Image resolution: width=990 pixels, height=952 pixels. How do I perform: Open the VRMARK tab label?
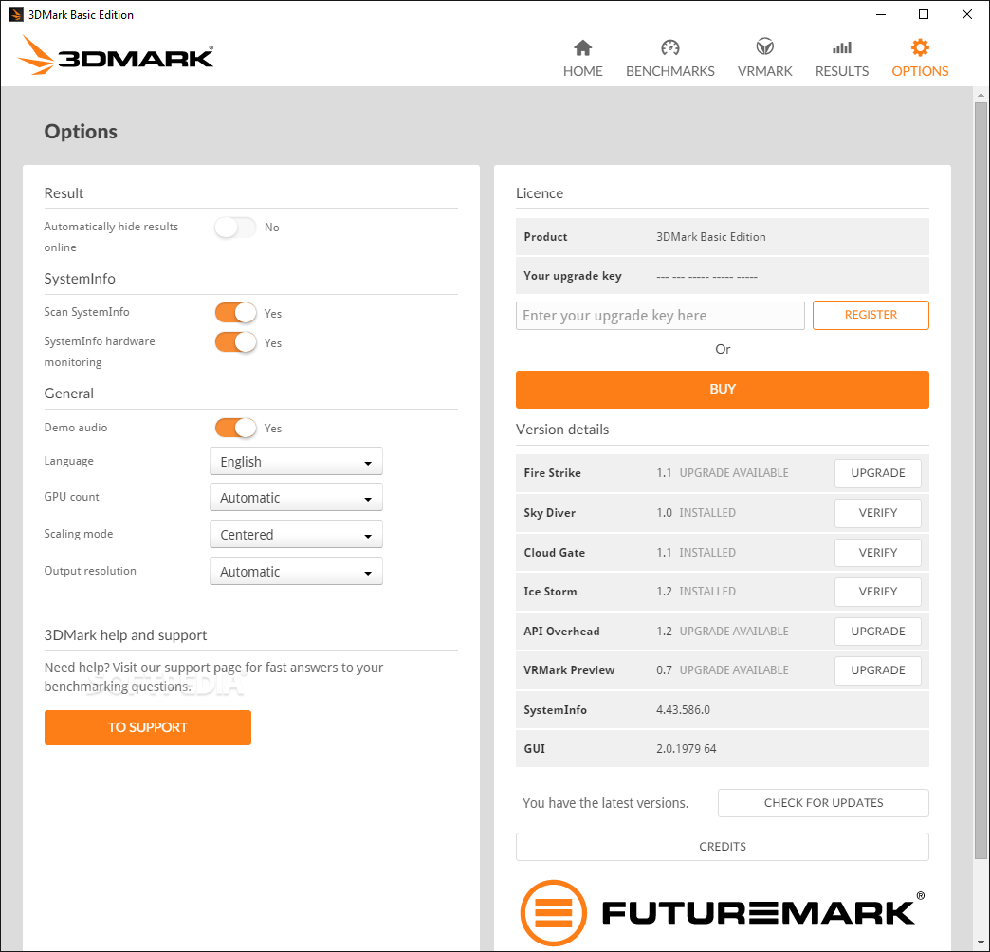(764, 71)
